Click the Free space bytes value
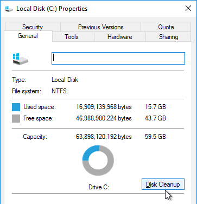This screenshot has width=197, height=204. pyautogui.click(x=104, y=118)
